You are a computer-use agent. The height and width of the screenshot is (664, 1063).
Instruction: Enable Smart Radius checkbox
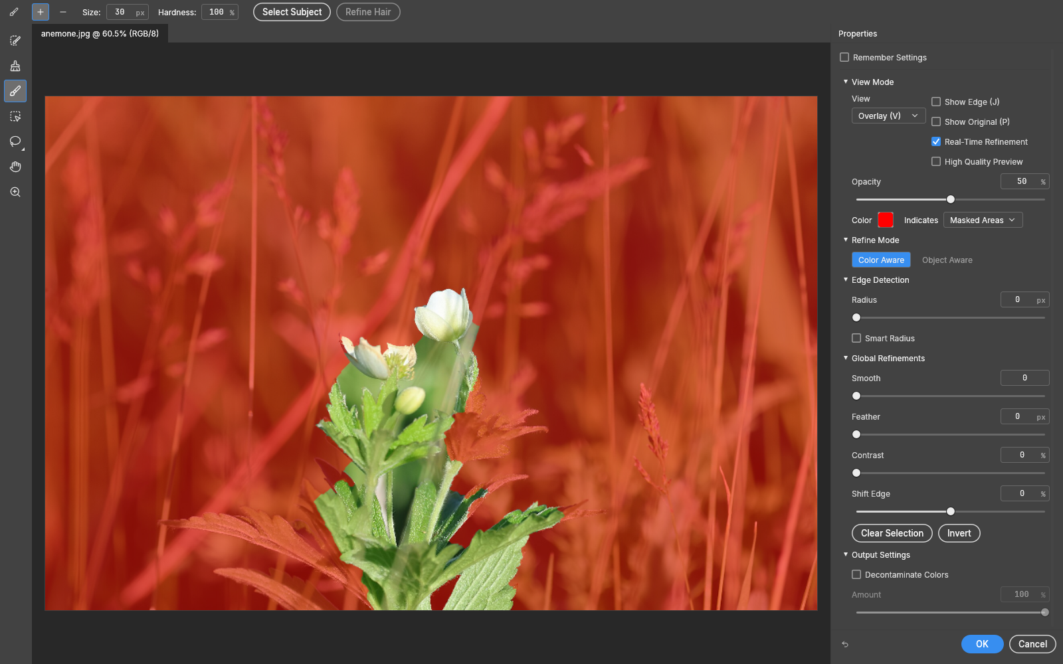click(x=856, y=338)
